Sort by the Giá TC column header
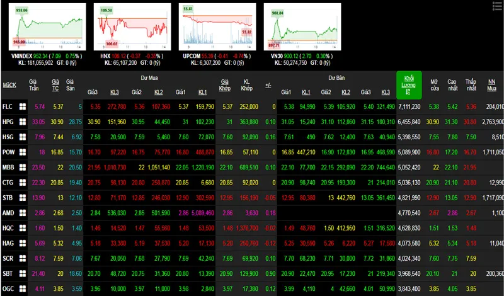Screen dimensions: 504x296 (x=55, y=85)
